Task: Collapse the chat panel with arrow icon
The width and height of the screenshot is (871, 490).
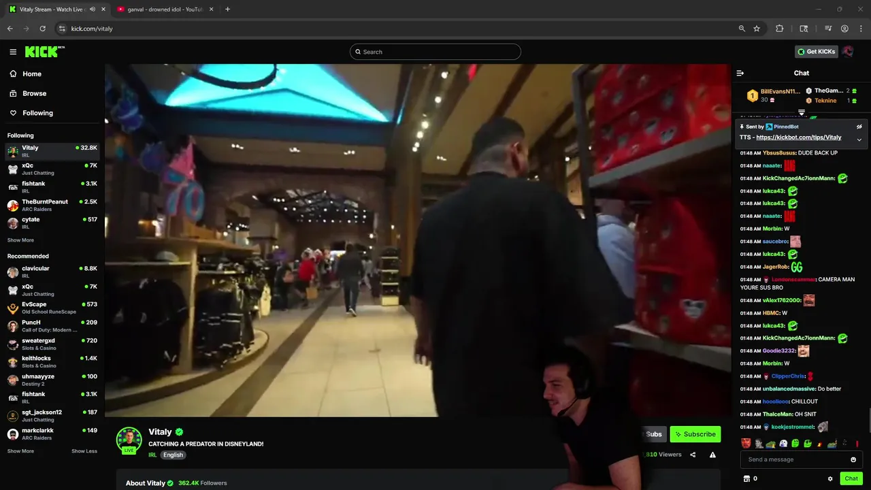Action: tap(740, 73)
